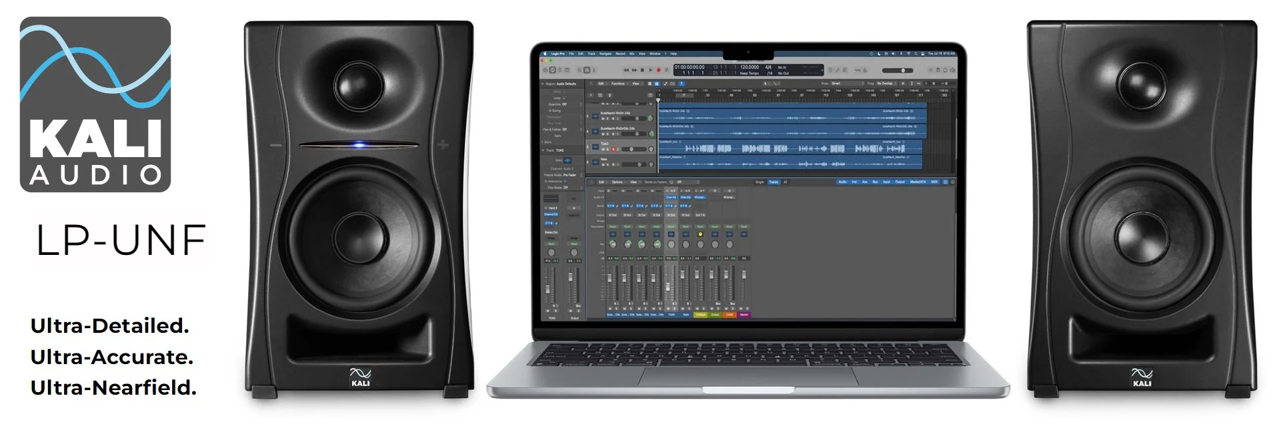1277x426 pixels.
Task: Click the Stop button in the transport
Action: [x=642, y=70]
